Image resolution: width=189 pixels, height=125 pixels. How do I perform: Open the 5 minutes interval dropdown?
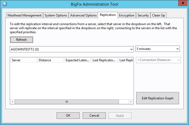coord(157,49)
